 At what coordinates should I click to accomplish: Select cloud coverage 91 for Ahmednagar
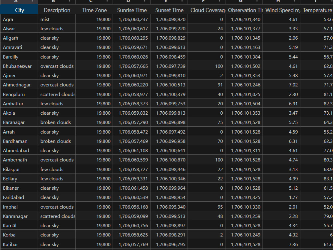click(x=207, y=85)
